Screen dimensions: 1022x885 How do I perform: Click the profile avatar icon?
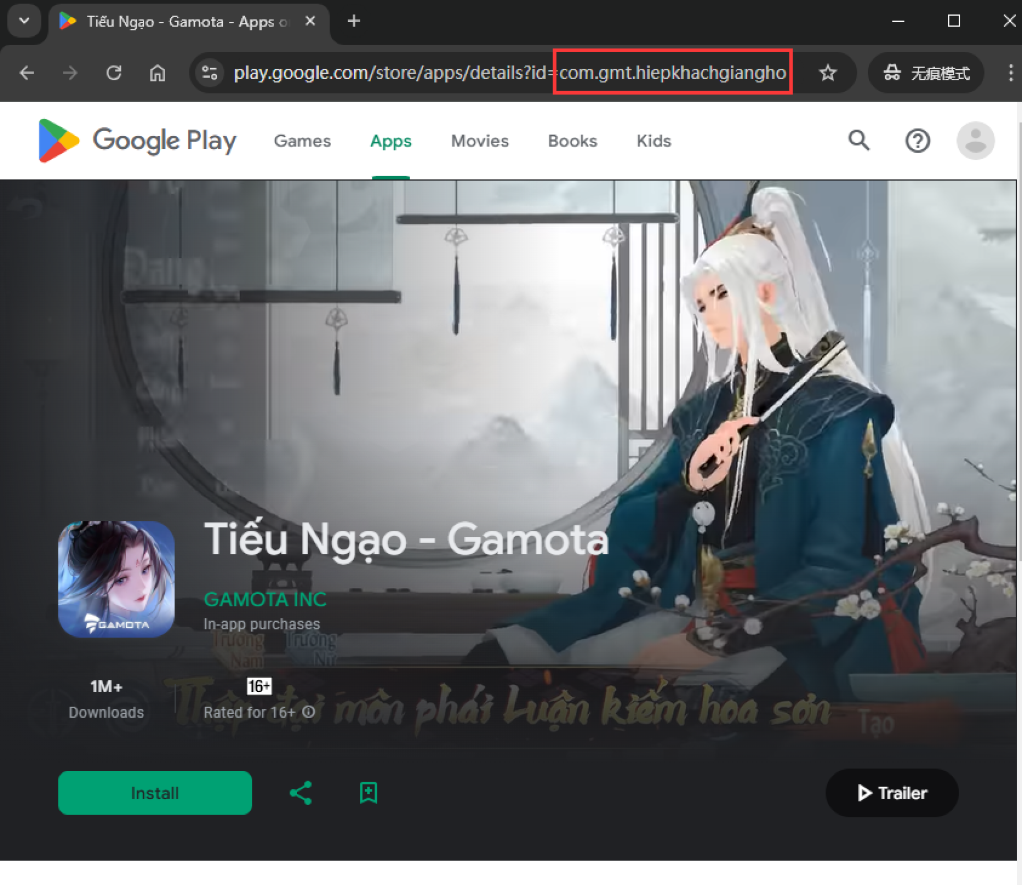click(975, 141)
